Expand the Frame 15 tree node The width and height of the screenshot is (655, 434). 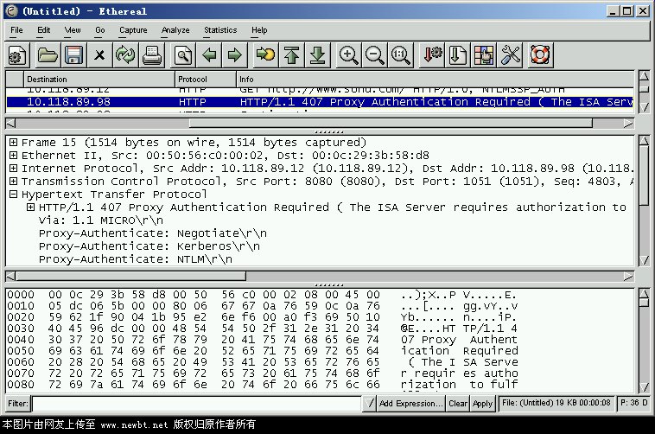[13, 142]
